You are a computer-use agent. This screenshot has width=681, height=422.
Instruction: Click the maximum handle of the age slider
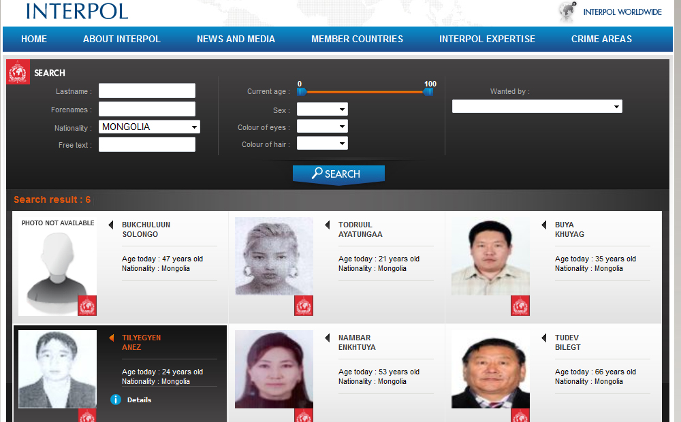[428, 91]
